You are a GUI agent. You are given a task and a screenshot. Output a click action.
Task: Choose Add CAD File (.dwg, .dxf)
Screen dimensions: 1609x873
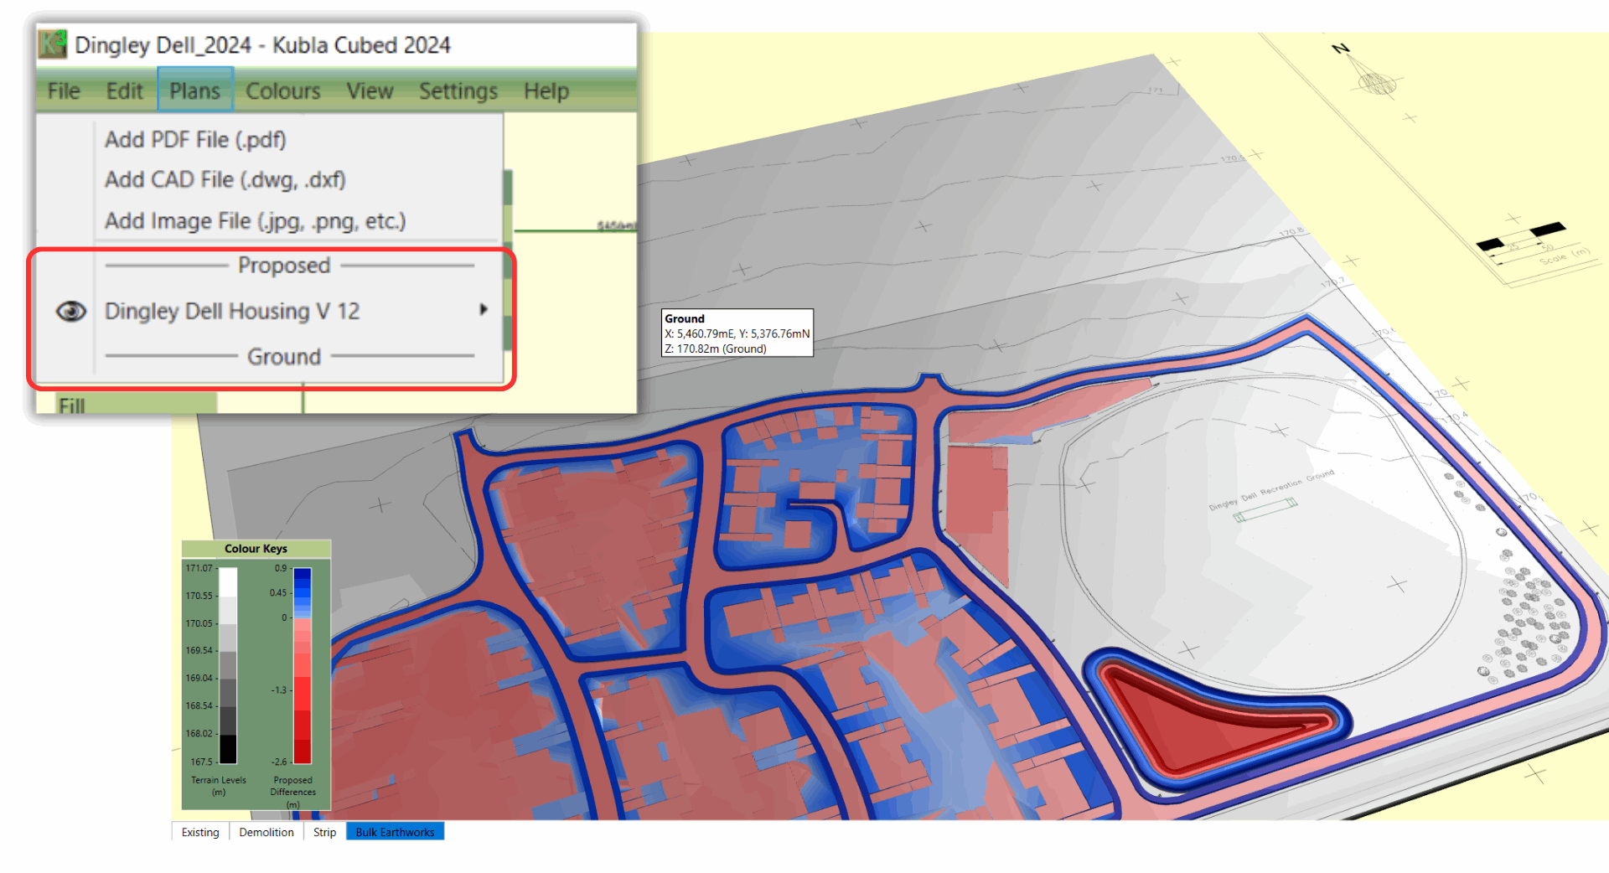(x=225, y=180)
